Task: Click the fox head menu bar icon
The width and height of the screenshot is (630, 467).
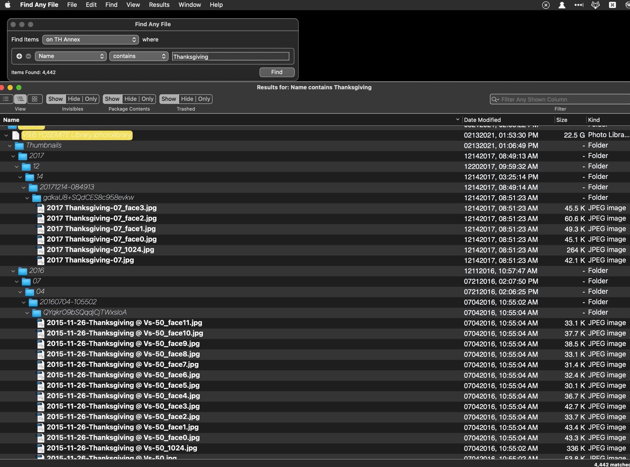Action: click(x=595, y=5)
